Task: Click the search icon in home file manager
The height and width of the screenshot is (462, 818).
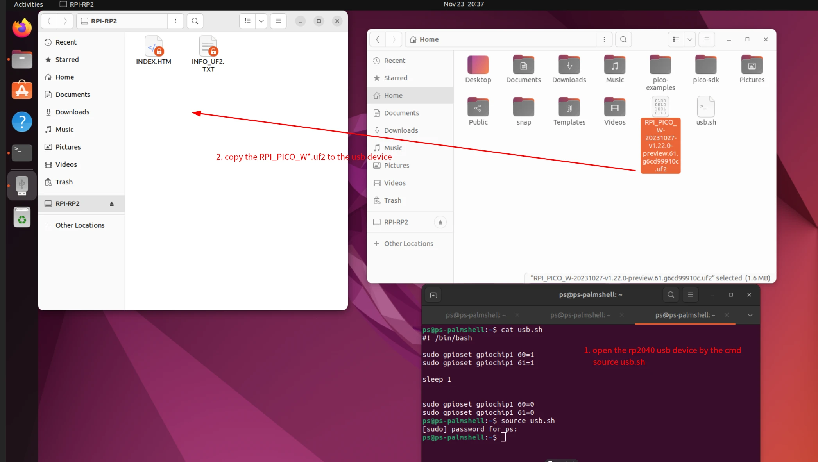Action: [x=623, y=39]
